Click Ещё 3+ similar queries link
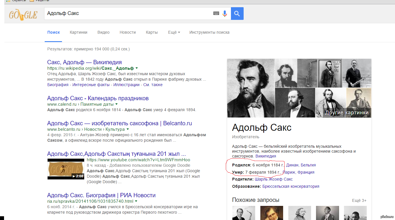This screenshot has height=220, width=395. [x=359, y=200]
